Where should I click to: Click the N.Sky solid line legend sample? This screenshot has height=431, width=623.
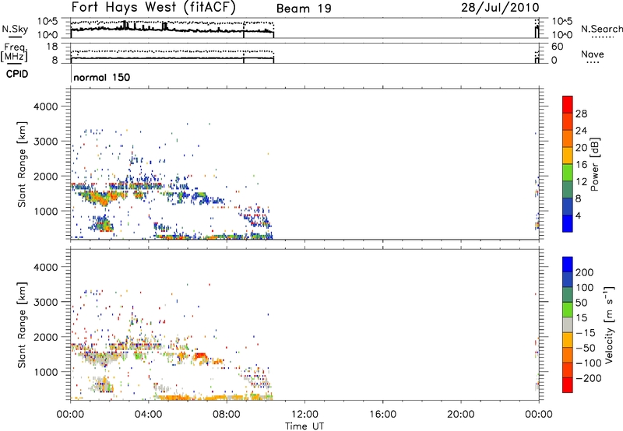click(15, 36)
